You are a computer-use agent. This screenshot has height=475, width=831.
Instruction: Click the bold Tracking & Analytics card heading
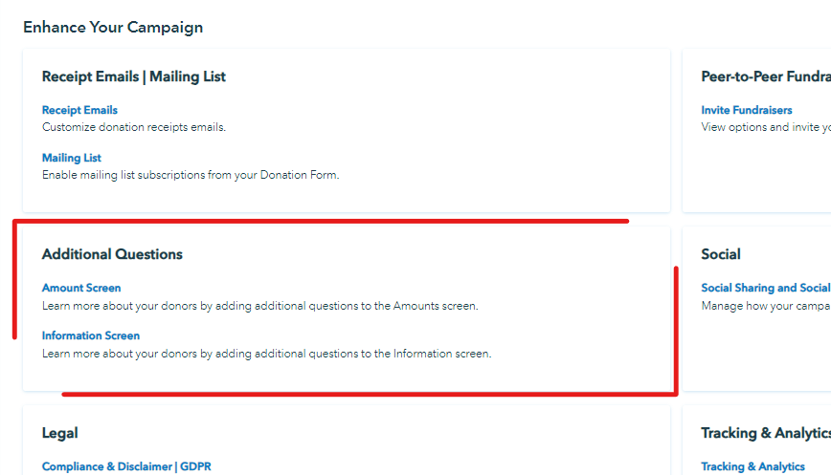point(765,433)
